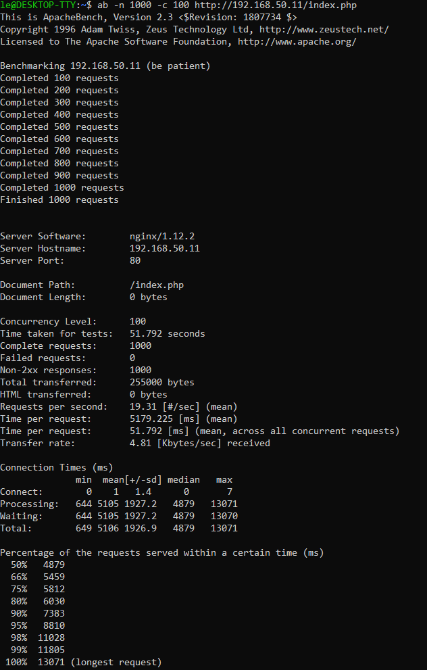
Task: Click the Requests per second value 19.31
Action: 143,407
